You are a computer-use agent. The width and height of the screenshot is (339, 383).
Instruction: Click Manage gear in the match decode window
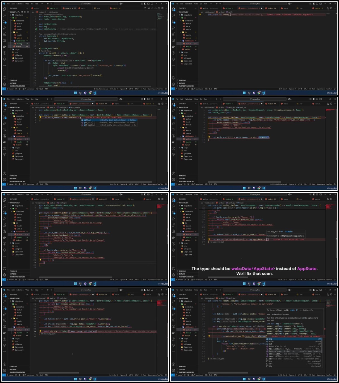tap(4, 370)
